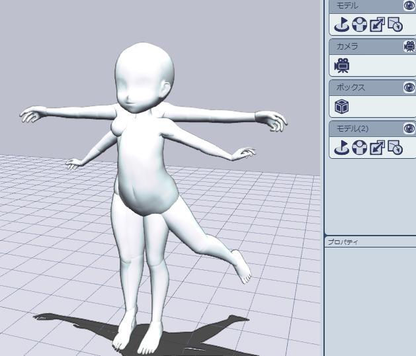Click the move/position icon in モデル(2) panel
Viewport: 416px width, 356px height.
341,148
